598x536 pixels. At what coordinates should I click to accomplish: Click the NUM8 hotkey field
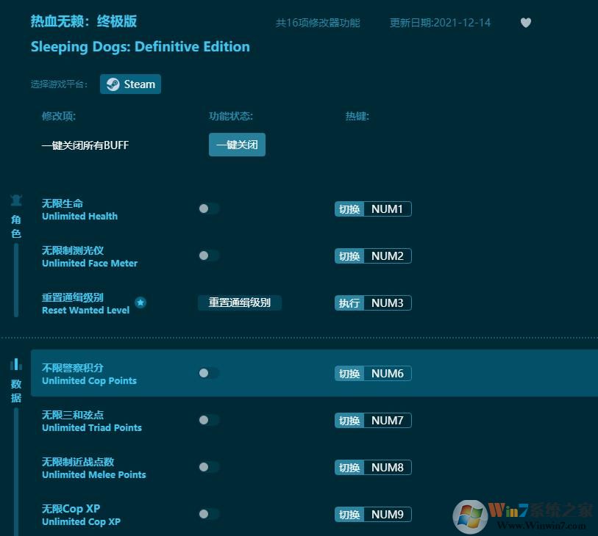(x=388, y=468)
